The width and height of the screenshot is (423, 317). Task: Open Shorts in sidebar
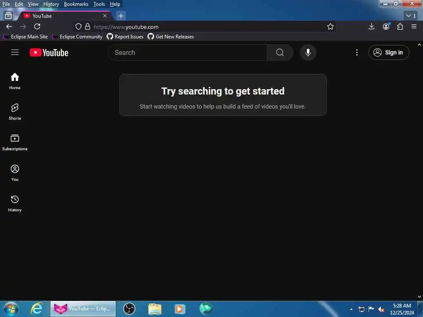click(x=15, y=111)
